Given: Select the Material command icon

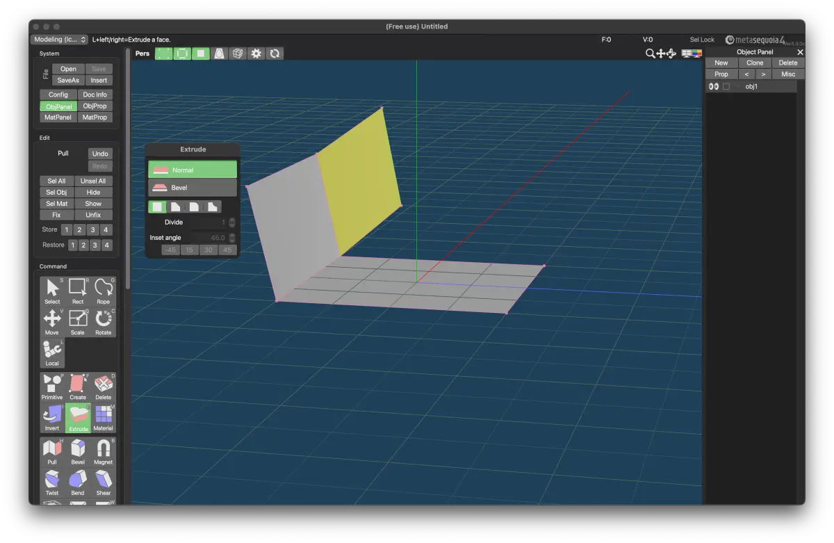Looking at the screenshot, I should (x=104, y=418).
